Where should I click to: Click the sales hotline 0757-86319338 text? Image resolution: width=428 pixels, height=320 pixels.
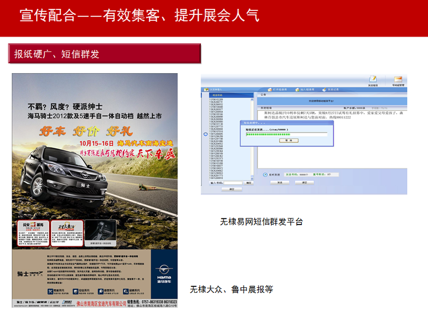pyautogui.click(x=152, y=302)
